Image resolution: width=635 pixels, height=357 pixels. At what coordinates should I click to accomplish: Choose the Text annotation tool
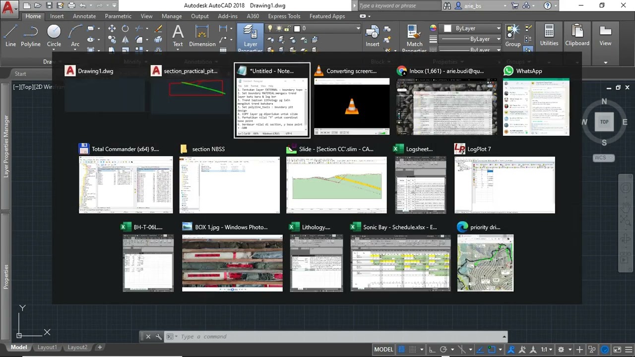178,36
